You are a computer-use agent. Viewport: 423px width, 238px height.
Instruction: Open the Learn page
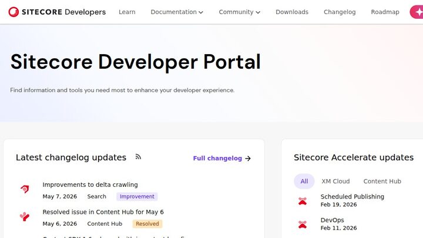click(x=127, y=12)
